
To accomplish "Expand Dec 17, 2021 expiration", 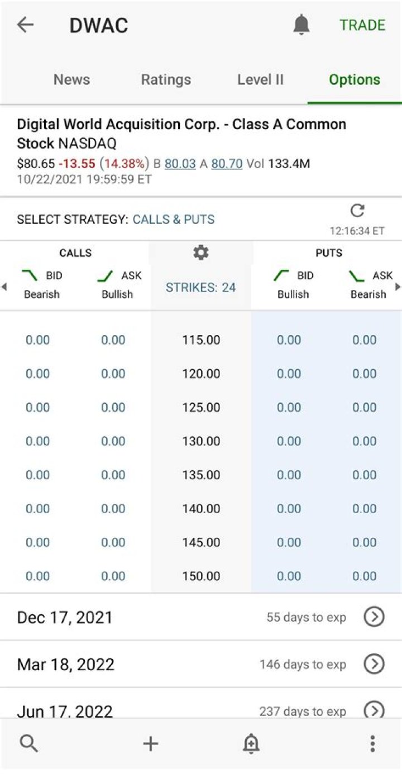I will pyautogui.click(x=374, y=617).
